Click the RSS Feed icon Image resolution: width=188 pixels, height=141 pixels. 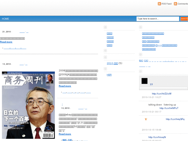pyautogui.click(x=159, y=4)
